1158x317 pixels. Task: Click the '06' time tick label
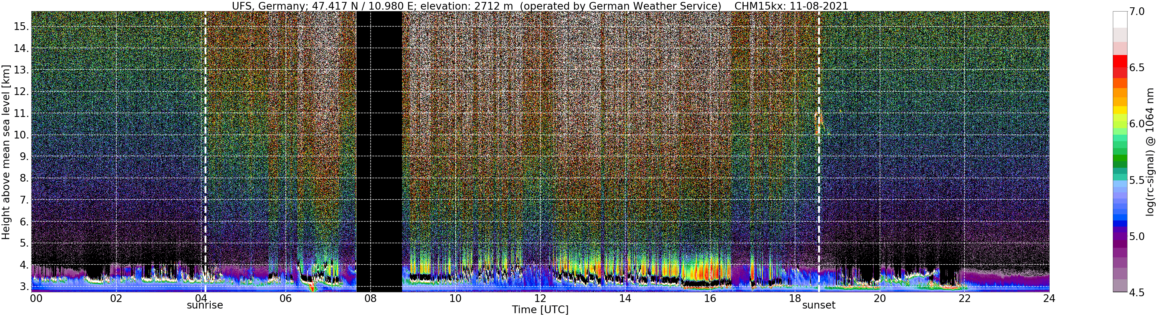[x=286, y=298]
